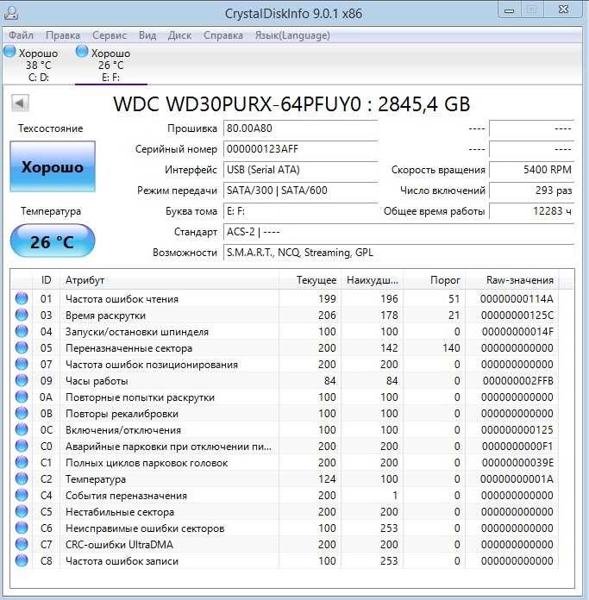Click status icon for 09 Часы работы
The height and width of the screenshot is (600, 589).
pos(22,380)
